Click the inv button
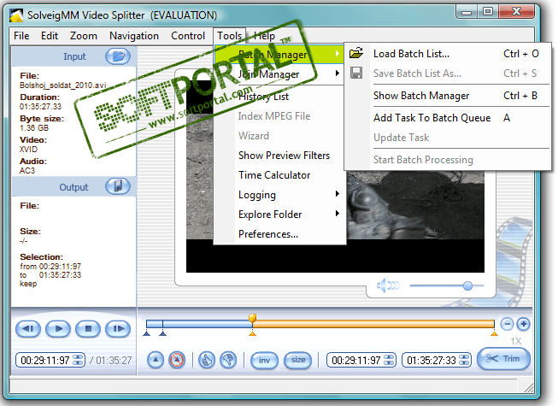This screenshot has height=406, width=558. coord(264,360)
